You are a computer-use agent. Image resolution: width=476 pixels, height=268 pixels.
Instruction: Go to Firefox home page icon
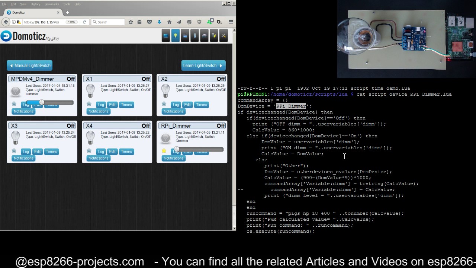pyautogui.click(x=169, y=22)
